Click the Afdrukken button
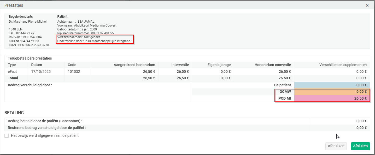Screen dimensions: 375x155 coord(336,146)
